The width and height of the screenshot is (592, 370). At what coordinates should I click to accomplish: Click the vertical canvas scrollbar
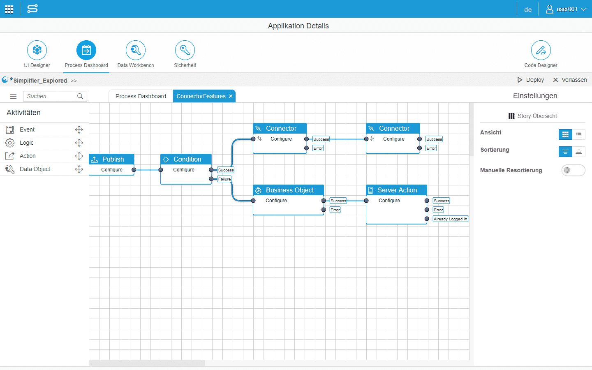pos(472,129)
